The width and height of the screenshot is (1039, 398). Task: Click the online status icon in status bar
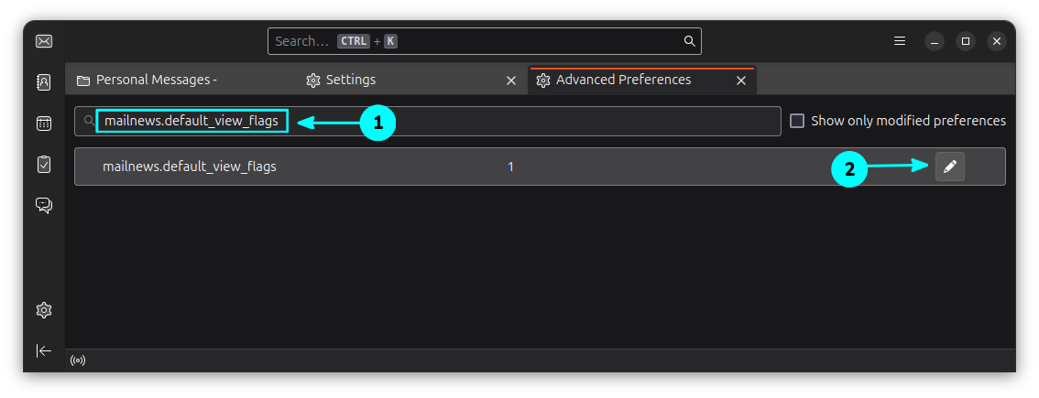(x=78, y=360)
